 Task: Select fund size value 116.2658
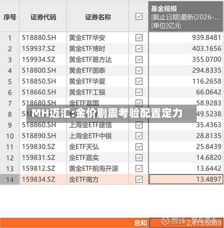[x=207, y=81]
